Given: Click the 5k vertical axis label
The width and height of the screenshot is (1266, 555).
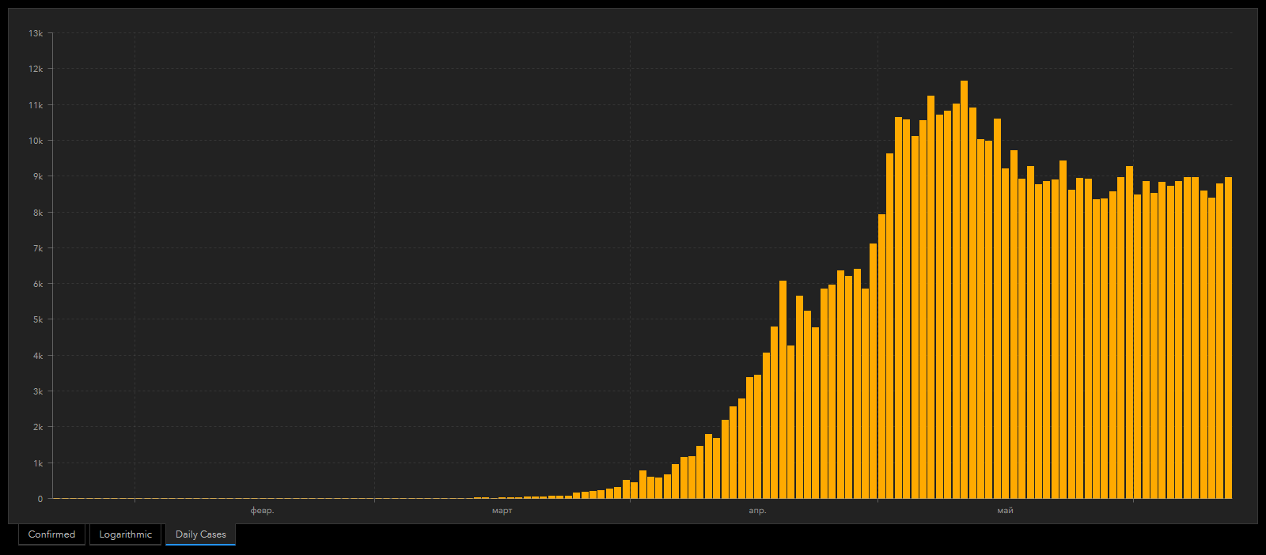Looking at the screenshot, I should click(37, 320).
